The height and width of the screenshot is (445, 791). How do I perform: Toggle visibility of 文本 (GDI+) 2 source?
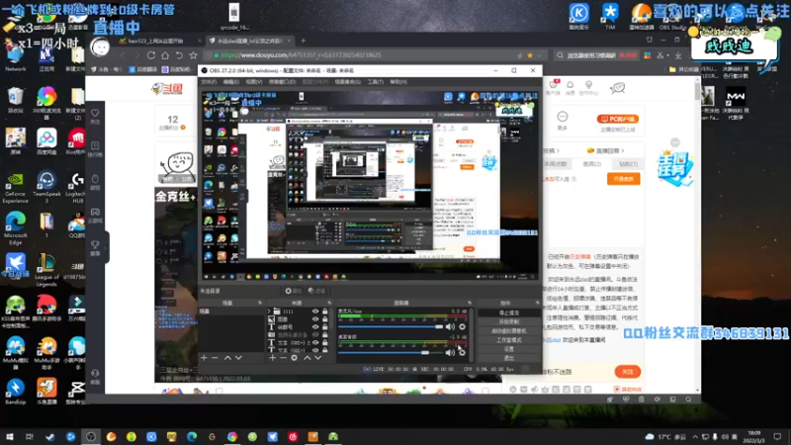[315, 342]
